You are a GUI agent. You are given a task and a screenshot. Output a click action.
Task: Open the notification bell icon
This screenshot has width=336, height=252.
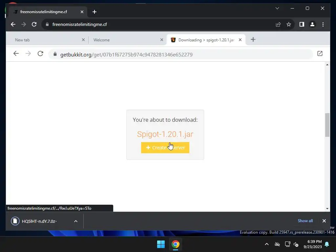tap(327, 244)
